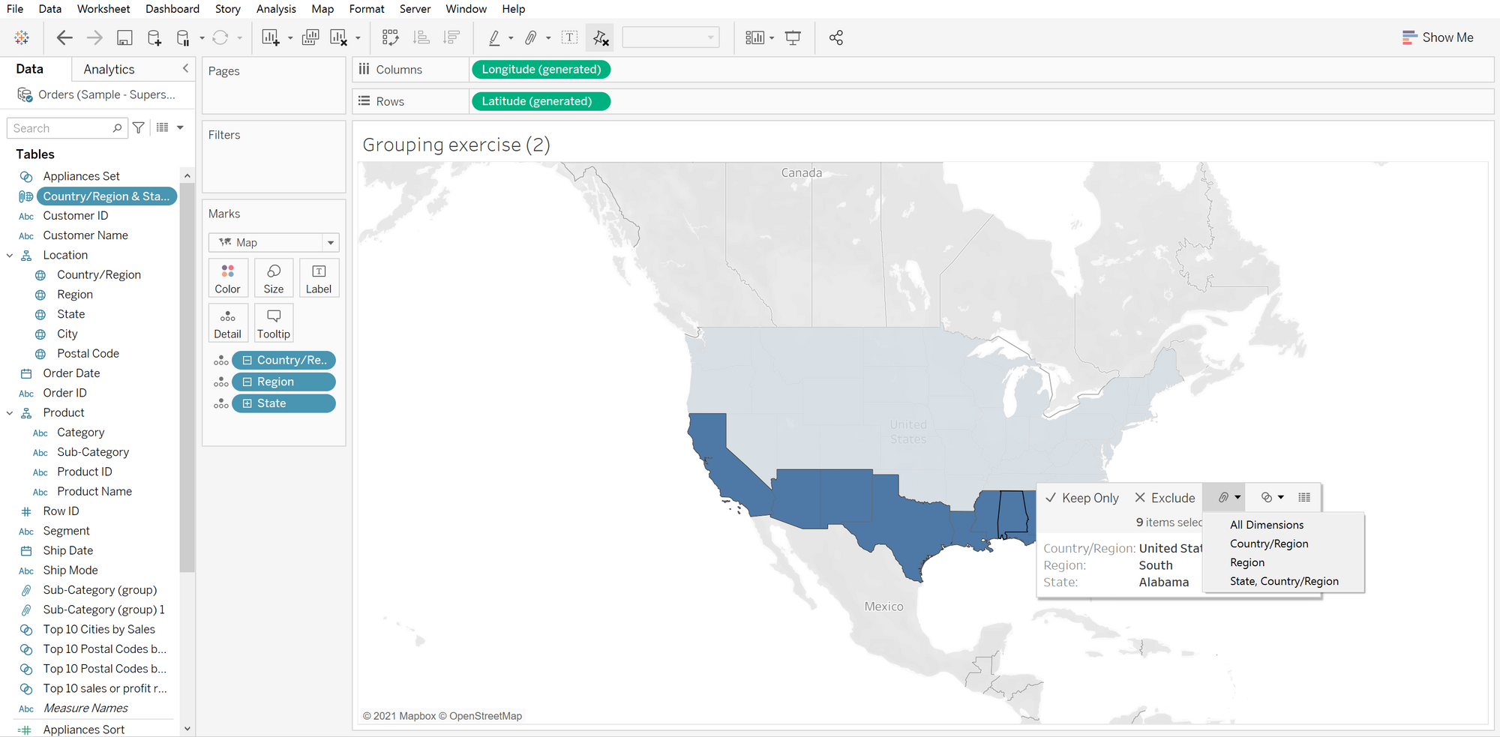Duplicate the current sheet via toolbar
Screen dimensions: 1500x737
(x=310, y=37)
